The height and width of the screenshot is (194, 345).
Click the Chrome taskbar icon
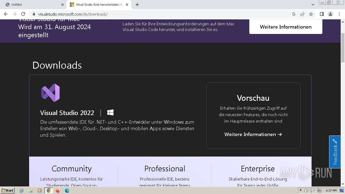point(49,190)
